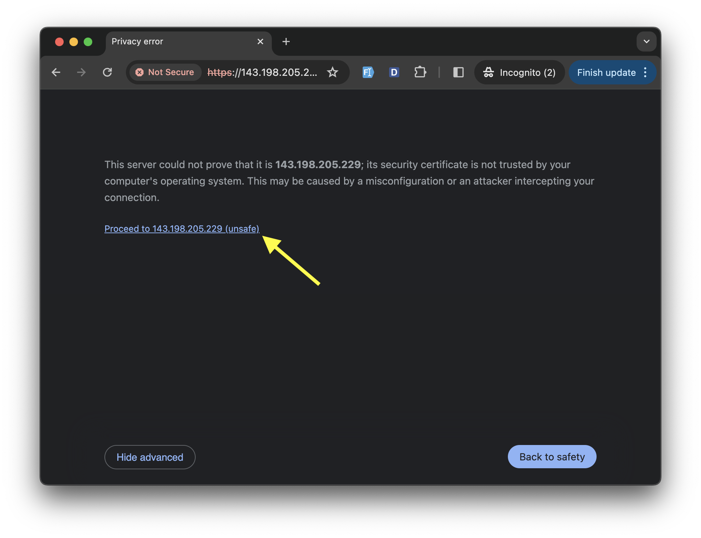The width and height of the screenshot is (701, 538).
Task: Expand the tab search chevron
Action: (646, 41)
